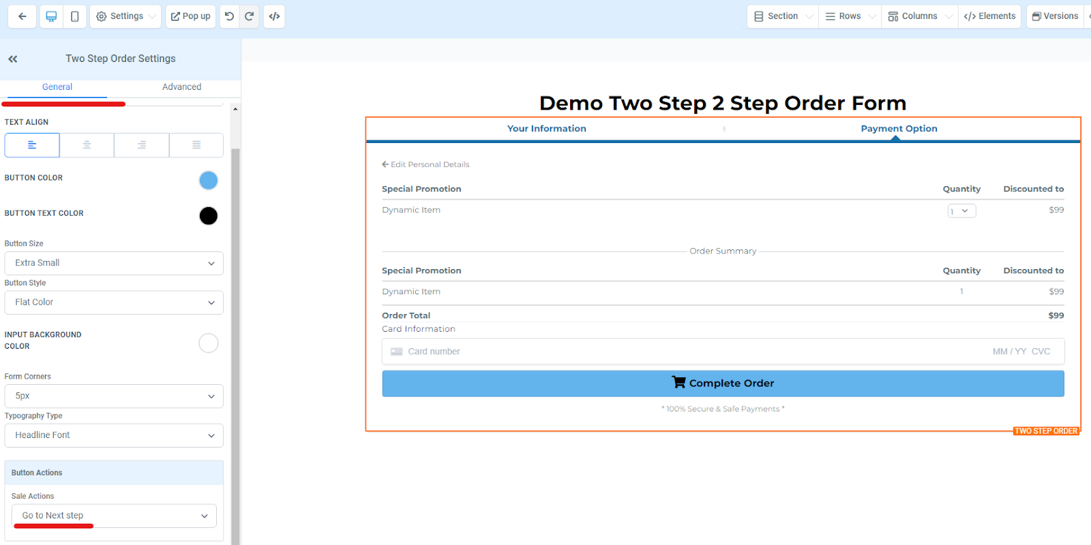1091x545 pixels.
Task: Switch to desktop view icon
Action: click(51, 16)
